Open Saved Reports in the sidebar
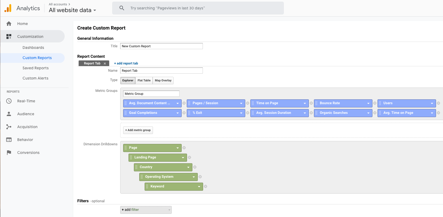This screenshot has width=443, height=217. pyautogui.click(x=35, y=68)
